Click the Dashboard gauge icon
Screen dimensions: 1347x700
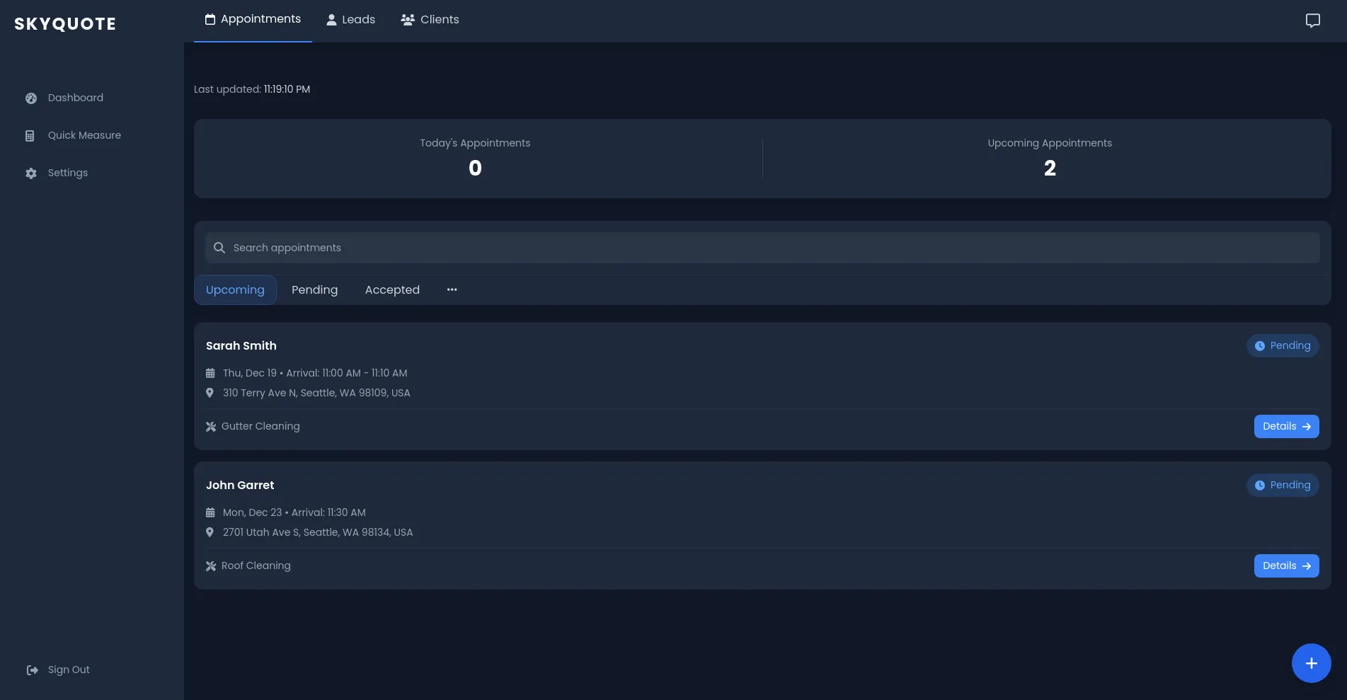pos(31,98)
